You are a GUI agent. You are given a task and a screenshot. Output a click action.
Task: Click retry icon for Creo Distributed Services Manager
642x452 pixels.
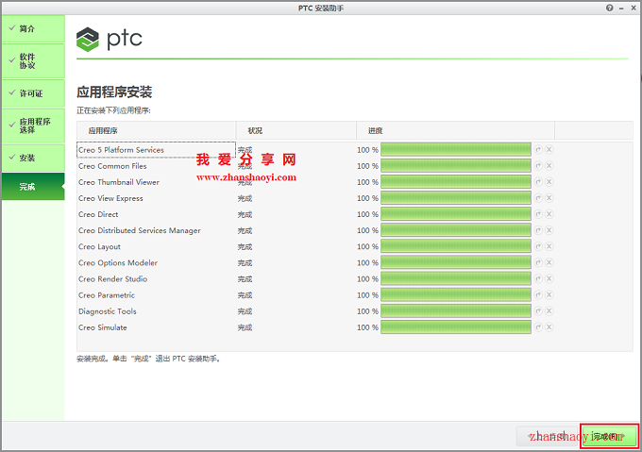[x=538, y=230]
